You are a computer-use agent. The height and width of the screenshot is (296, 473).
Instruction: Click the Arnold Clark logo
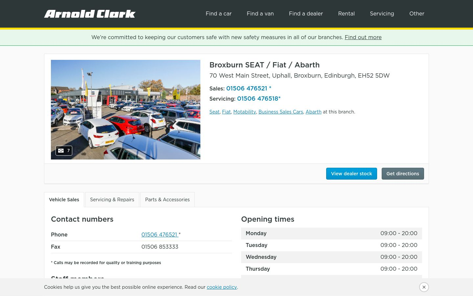point(90,14)
